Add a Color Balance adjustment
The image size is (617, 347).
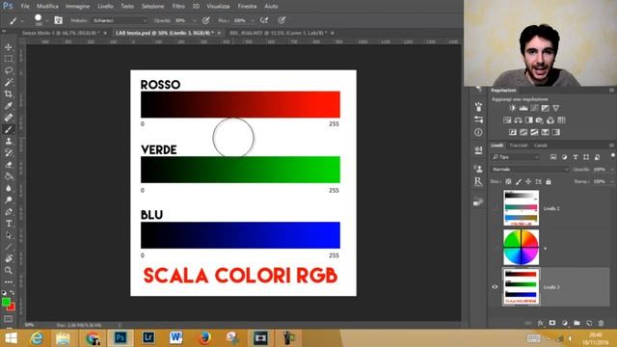519,120
